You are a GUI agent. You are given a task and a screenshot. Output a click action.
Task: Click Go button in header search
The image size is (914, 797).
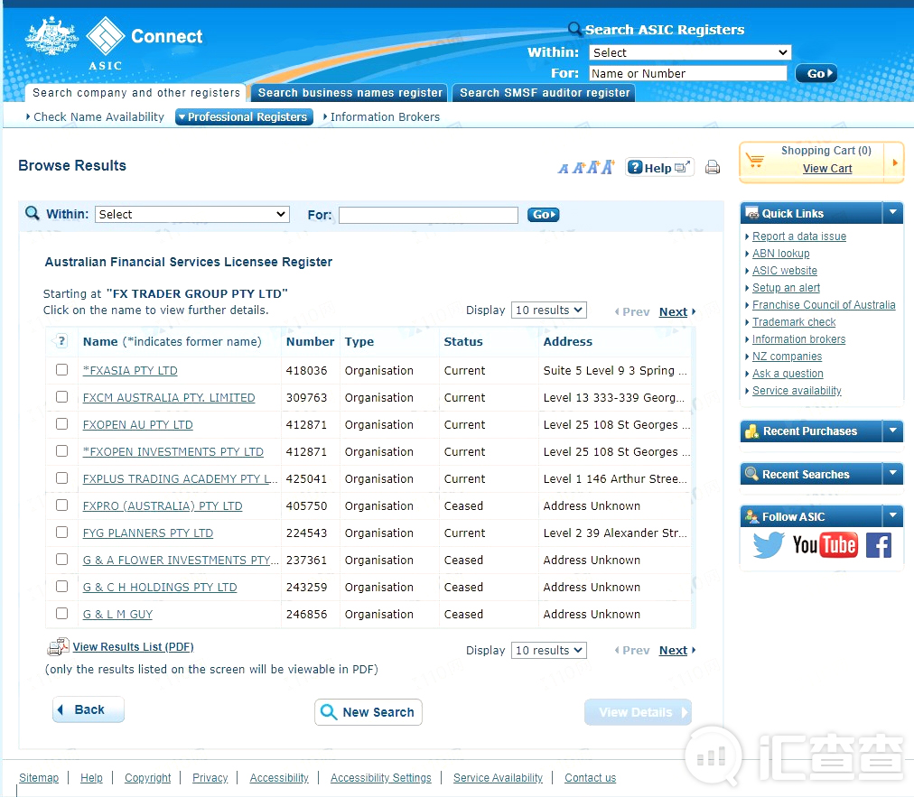pyautogui.click(x=816, y=73)
